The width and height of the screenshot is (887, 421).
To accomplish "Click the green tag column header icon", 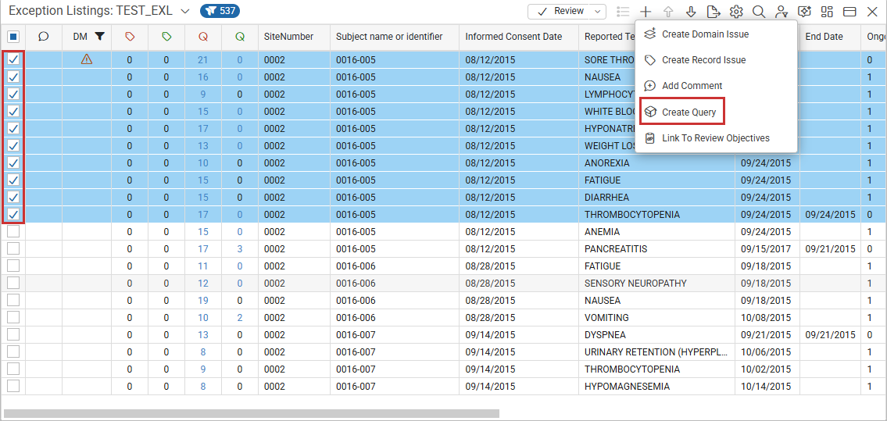I will 166,36.
